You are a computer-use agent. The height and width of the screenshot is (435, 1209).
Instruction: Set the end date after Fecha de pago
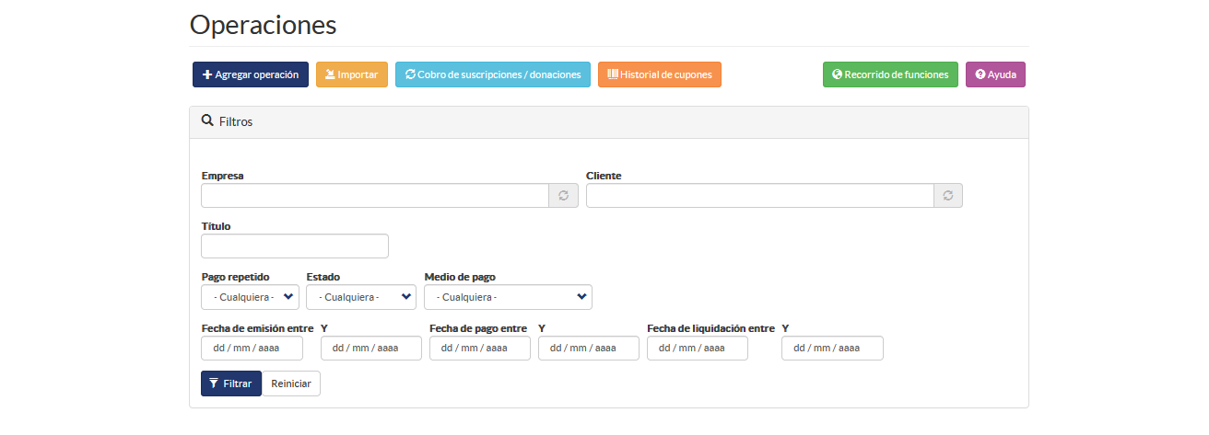click(x=589, y=348)
